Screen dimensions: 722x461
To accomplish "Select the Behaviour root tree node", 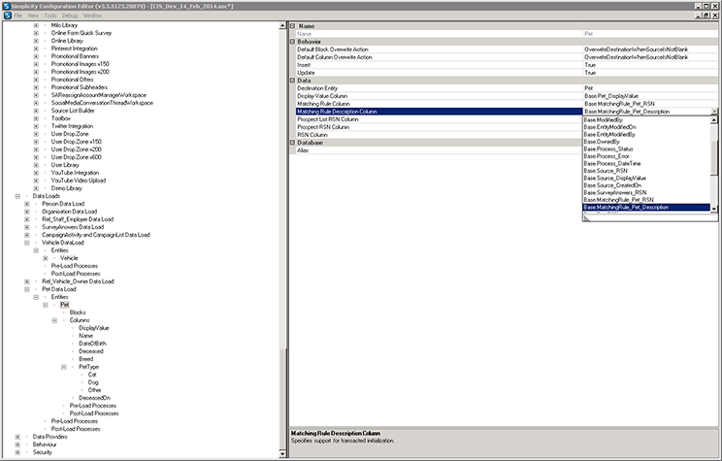I will 45,445.
